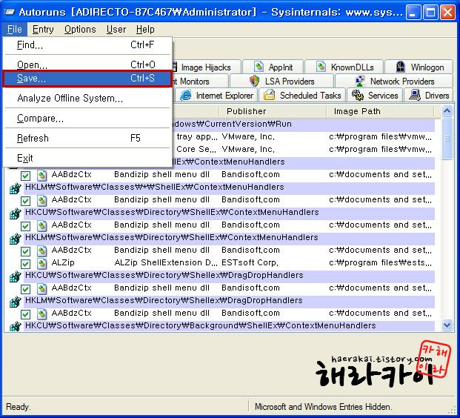Open the File menu
The image size is (460, 418).
pyautogui.click(x=14, y=30)
